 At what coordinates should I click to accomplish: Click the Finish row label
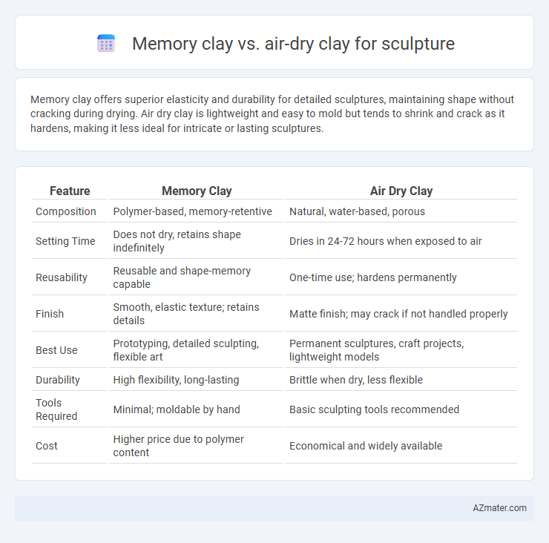click(50, 314)
